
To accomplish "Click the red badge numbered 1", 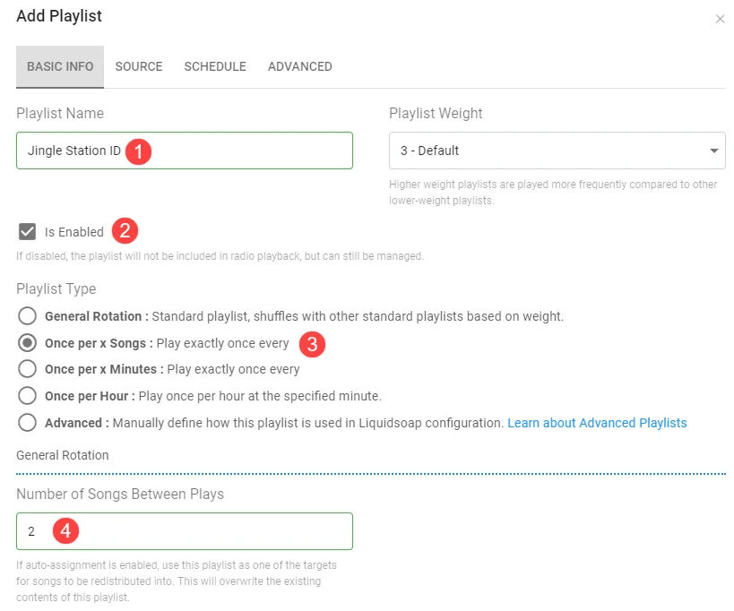I will click(138, 151).
